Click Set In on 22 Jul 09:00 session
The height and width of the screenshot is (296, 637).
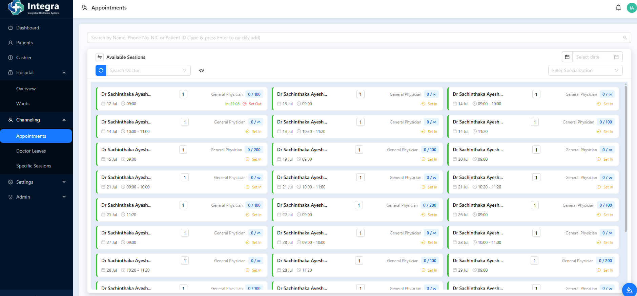coord(429,215)
